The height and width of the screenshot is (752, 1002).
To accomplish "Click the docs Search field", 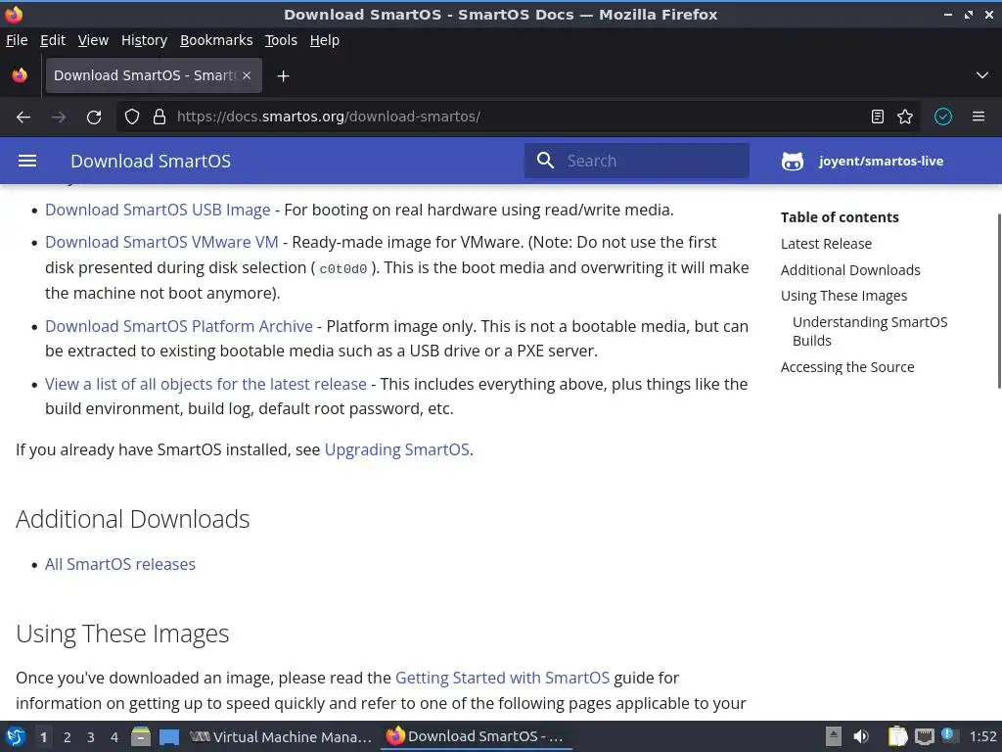I will coord(636,161).
